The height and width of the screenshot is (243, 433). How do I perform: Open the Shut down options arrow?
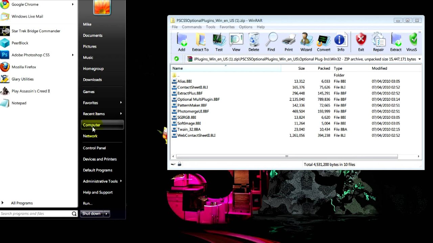click(106, 214)
